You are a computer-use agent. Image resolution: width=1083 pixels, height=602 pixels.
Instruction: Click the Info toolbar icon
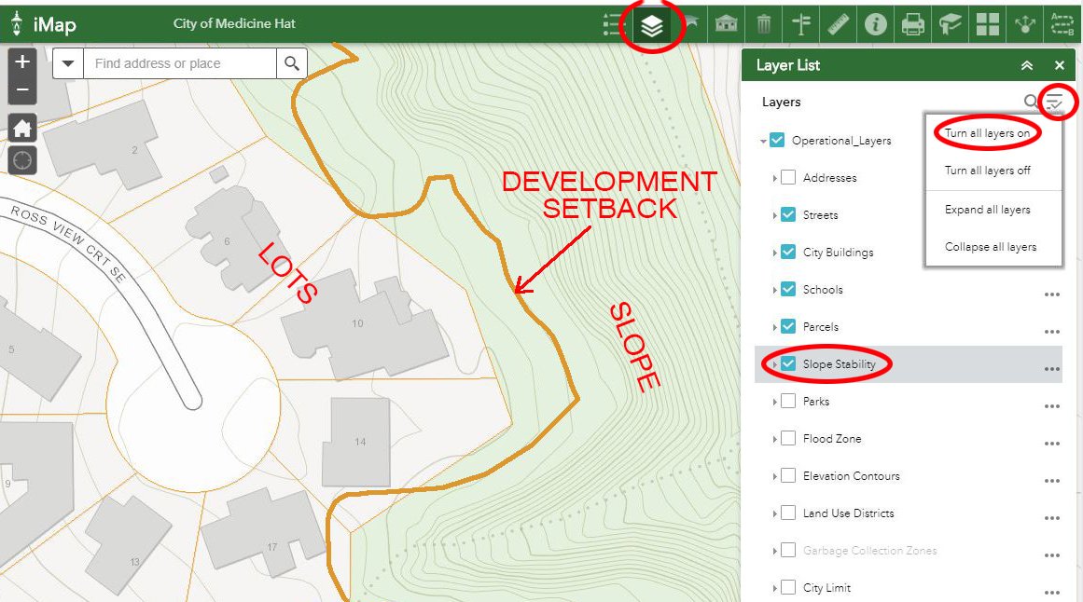click(x=875, y=24)
